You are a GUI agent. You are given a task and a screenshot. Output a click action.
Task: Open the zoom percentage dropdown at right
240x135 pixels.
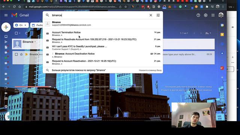tap(231, 7)
